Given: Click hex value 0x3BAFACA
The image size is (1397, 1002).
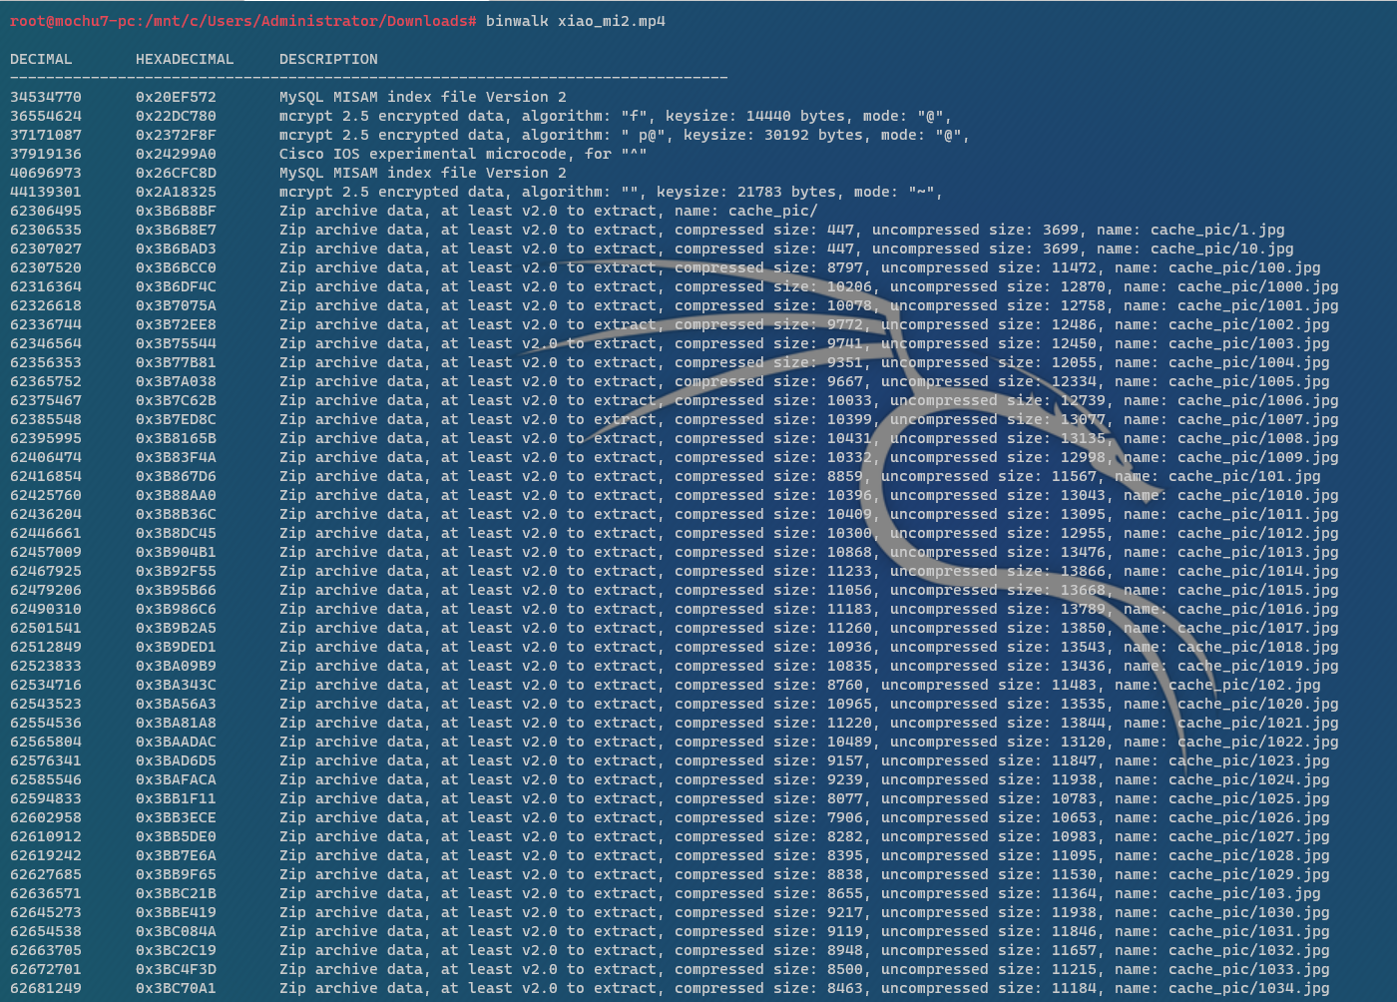Looking at the screenshot, I should pyautogui.click(x=176, y=779).
